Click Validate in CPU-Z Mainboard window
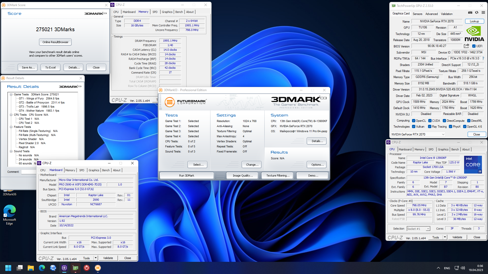The height and width of the screenshot is (274, 488). click(108, 258)
